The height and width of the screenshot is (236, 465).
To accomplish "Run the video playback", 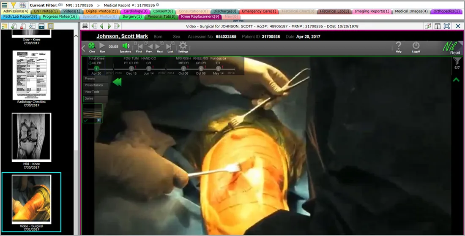I will tap(102, 47).
